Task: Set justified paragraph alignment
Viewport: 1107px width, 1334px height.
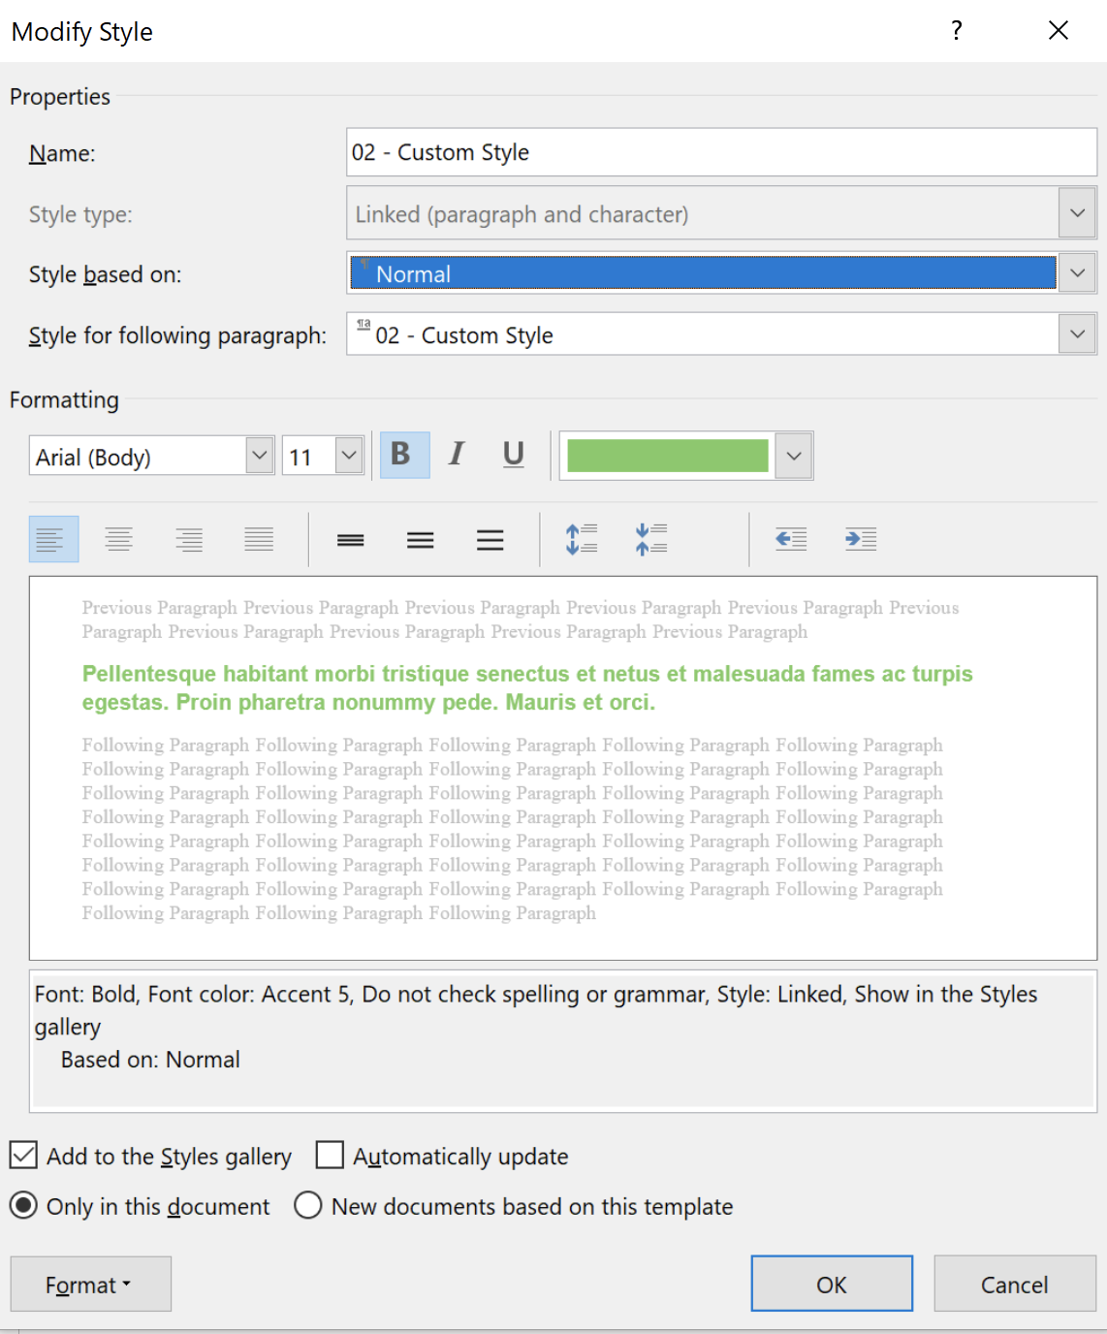Action: [259, 540]
